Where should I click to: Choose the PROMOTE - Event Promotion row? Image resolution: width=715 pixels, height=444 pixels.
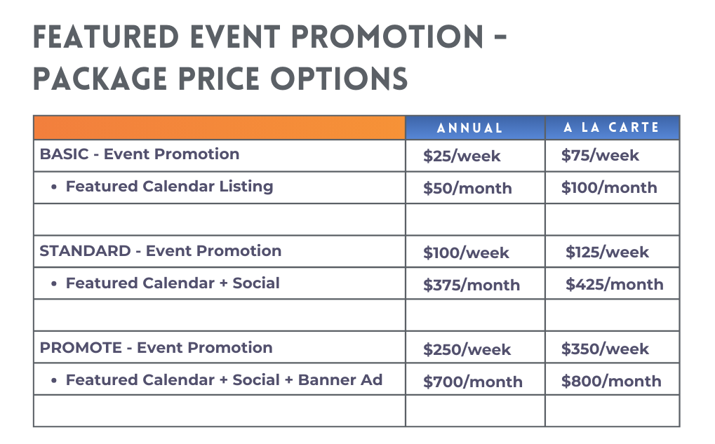[156, 348]
